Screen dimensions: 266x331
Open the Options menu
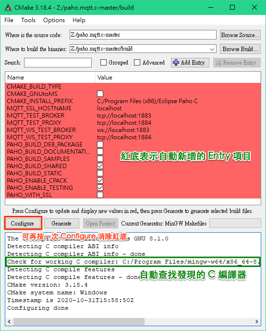(54, 20)
